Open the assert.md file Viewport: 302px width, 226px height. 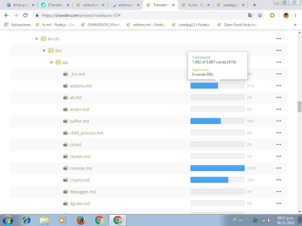[79, 109]
